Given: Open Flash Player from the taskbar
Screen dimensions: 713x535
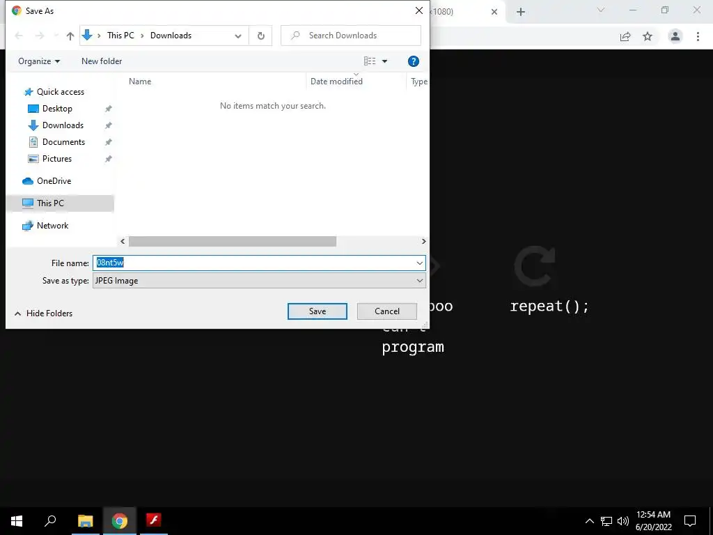Looking at the screenshot, I should pyautogui.click(x=154, y=520).
